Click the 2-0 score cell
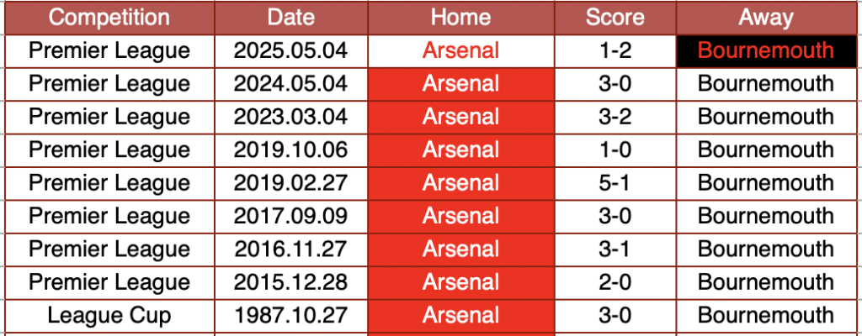 coord(615,282)
